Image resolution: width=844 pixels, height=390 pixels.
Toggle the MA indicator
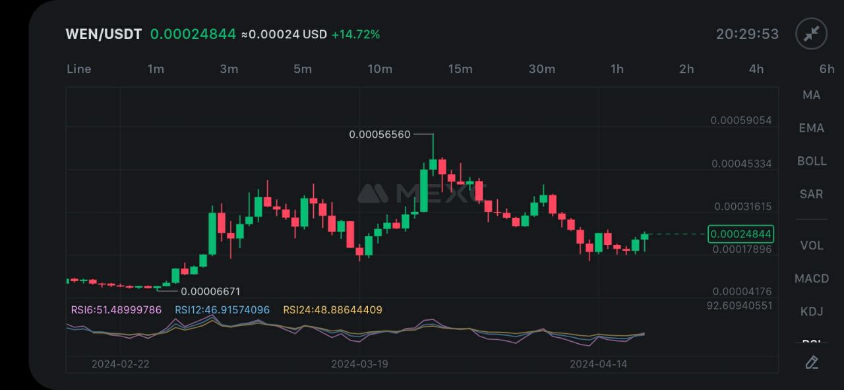click(x=811, y=95)
